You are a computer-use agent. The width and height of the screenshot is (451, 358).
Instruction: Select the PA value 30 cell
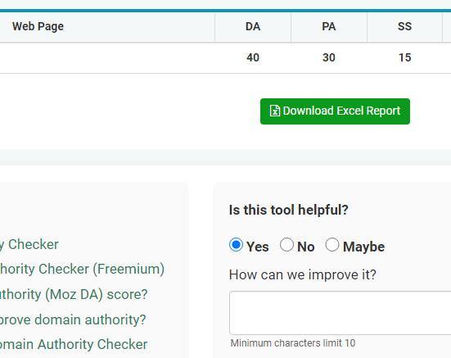[x=329, y=57]
